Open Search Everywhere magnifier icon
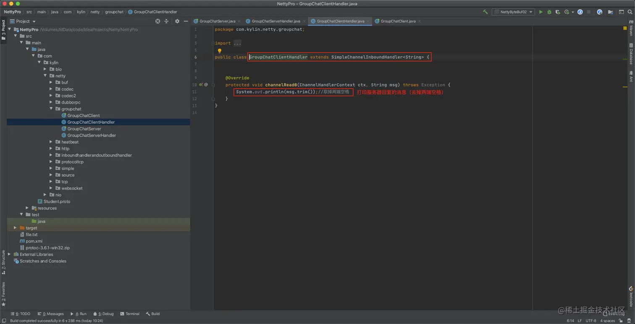This screenshot has height=324, width=635. pyautogui.click(x=630, y=12)
